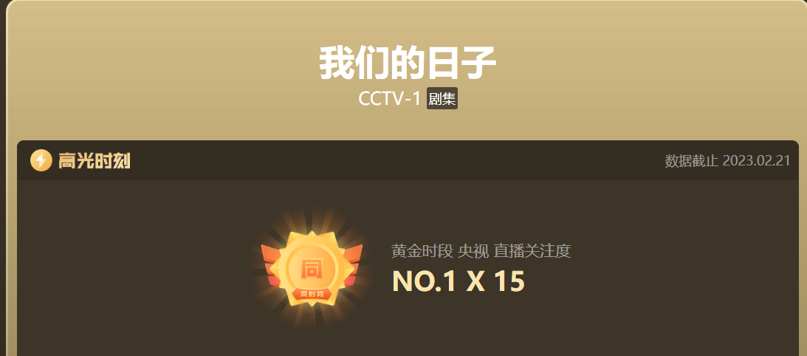The width and height of the screenshot is (807, 356).
Task: Click the NO.1 ranking text
Action: click(424, 281)
